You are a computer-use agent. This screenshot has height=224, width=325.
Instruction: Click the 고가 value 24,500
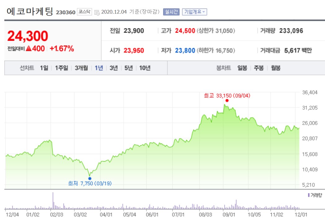tap(185, 31)
